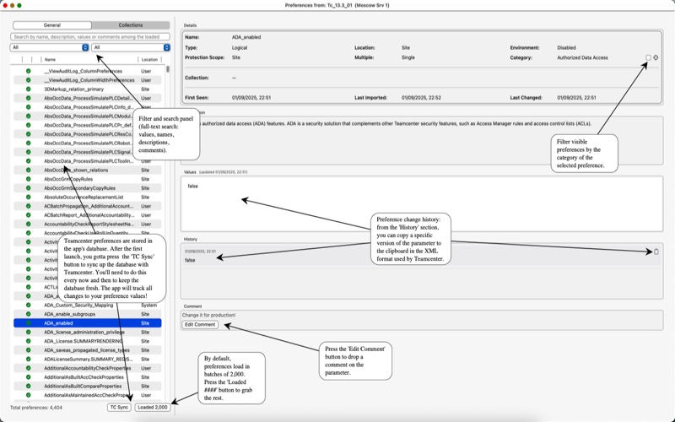Open the first All filter dropdown
Image resolution: width=675 pixels, height=422 pixels.
click(49, 47)
